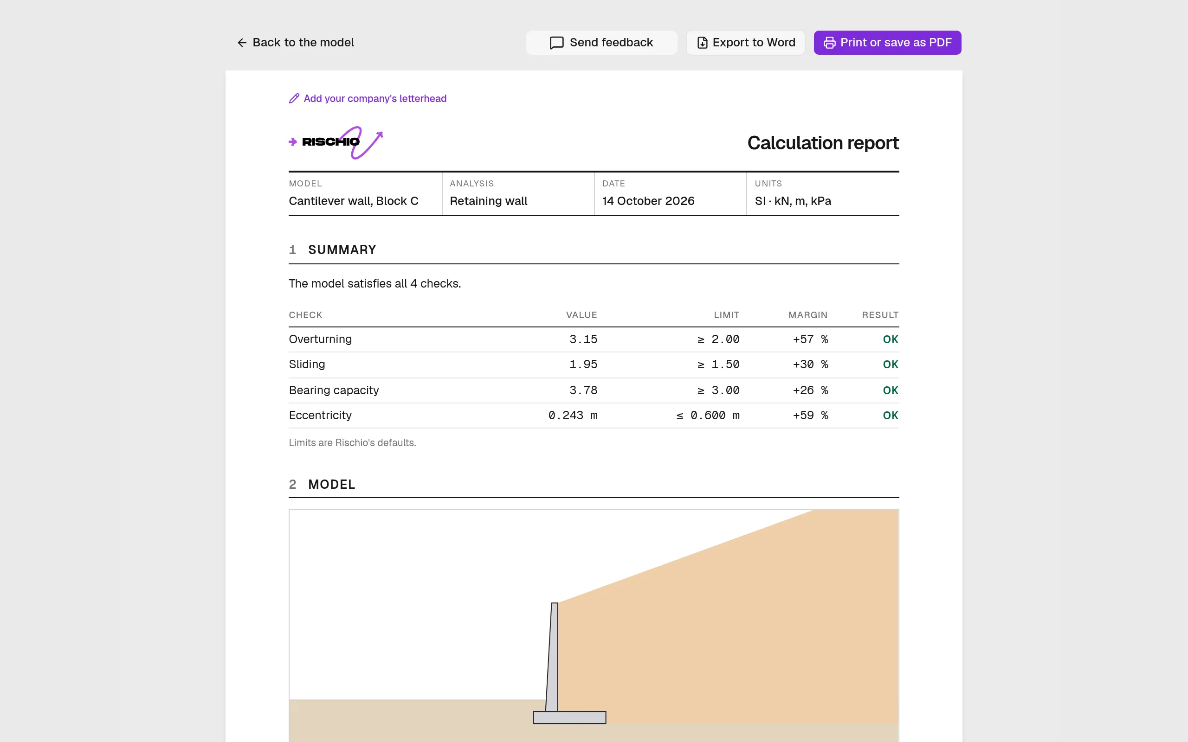
Task: Click the Rischio logo
Action: (x=336, y=142)
